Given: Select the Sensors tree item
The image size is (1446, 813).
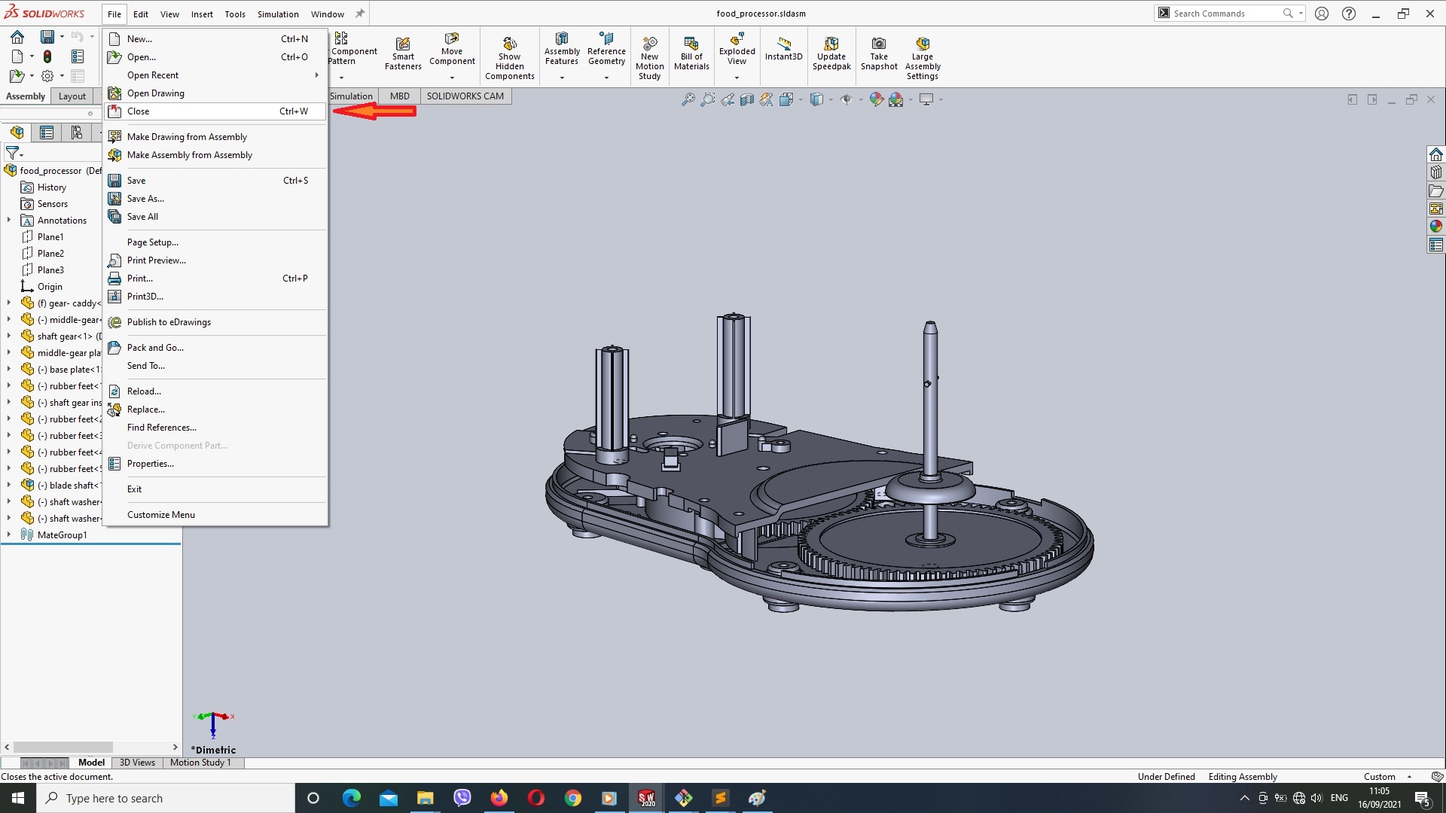Looking at the screenshot, I should point(52,204).
